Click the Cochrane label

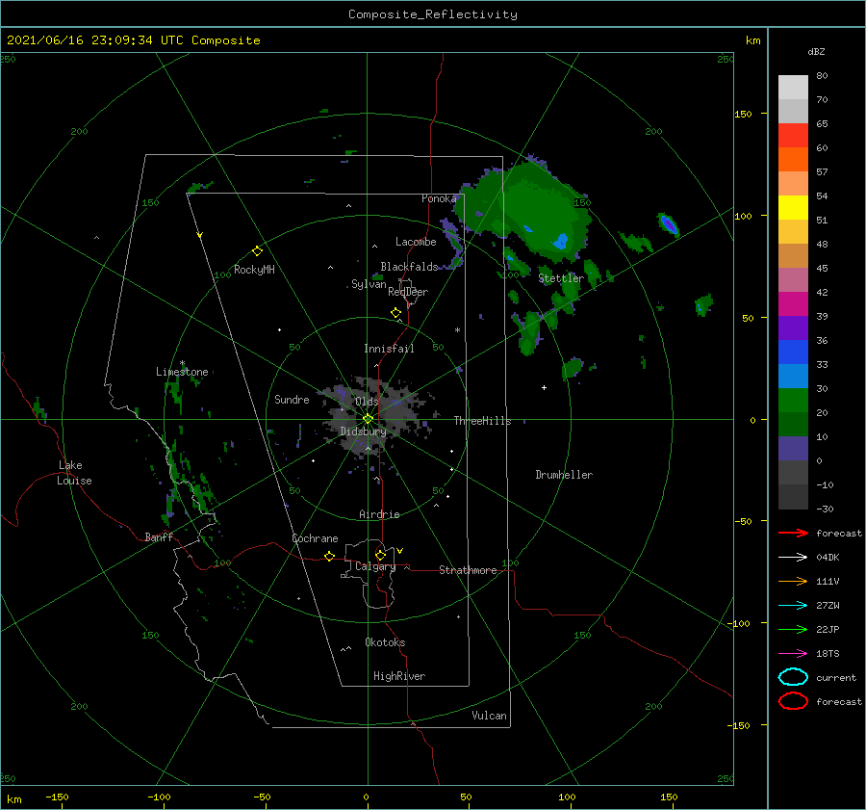(315, 538)
